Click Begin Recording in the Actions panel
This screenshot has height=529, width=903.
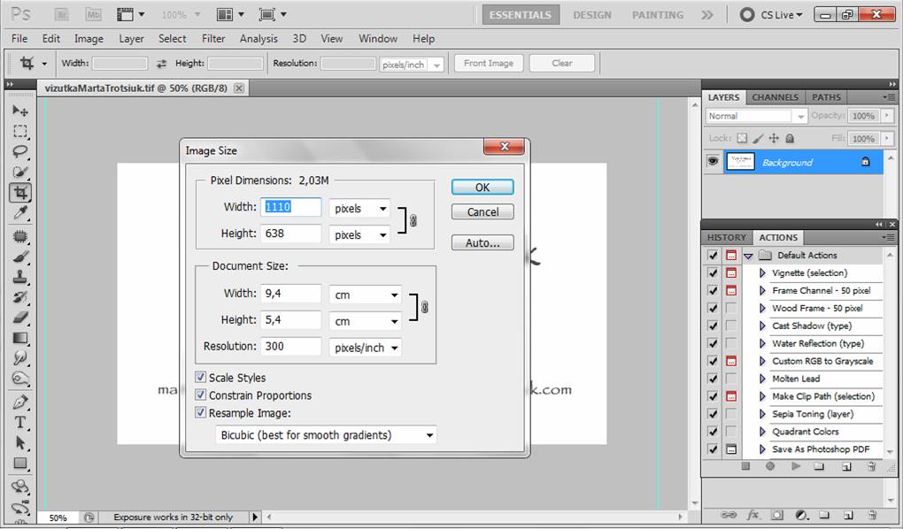pyautogui.click(x=770, y=466)
